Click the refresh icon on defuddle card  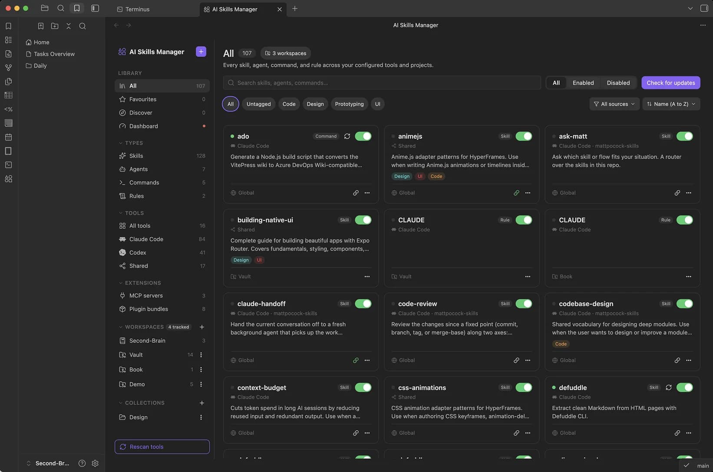click(669, 387)
